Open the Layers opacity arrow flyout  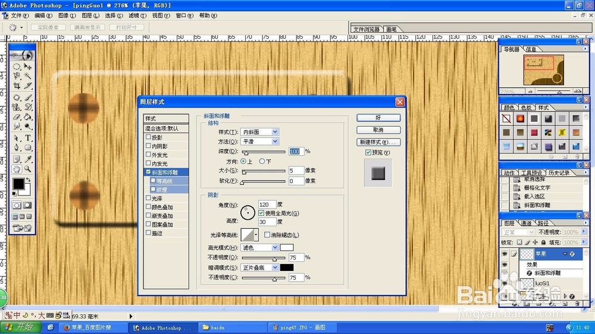click(x=584, y=232)
